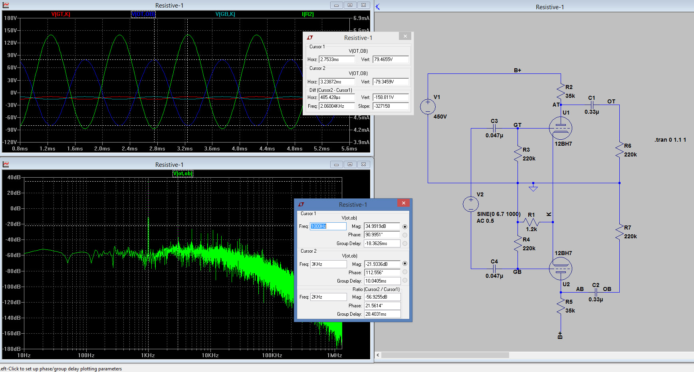Viewport: 694px width, 372px height.
Task: Click the Cursor 1 Freq field showing 1000Hz
Action: 328,226
